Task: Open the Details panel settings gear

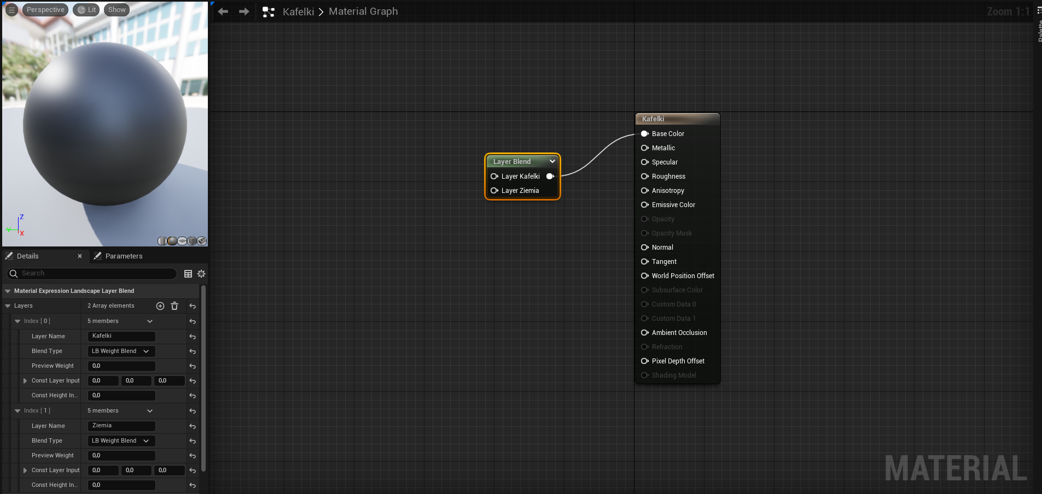Action: click(201, 274)
